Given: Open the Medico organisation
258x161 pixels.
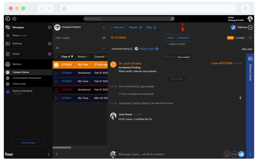Looking at the screenshot, I should tap(28, 64).
